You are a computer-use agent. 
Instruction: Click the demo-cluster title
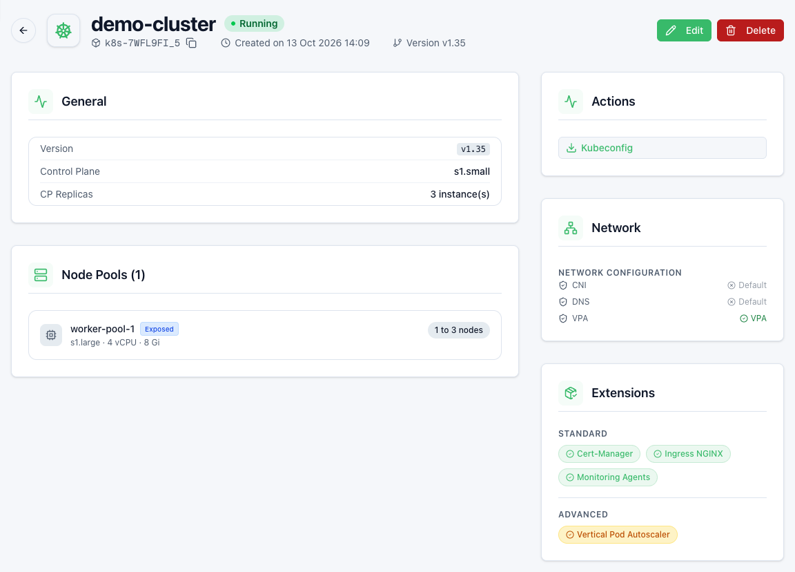click(x=154, y=24)
